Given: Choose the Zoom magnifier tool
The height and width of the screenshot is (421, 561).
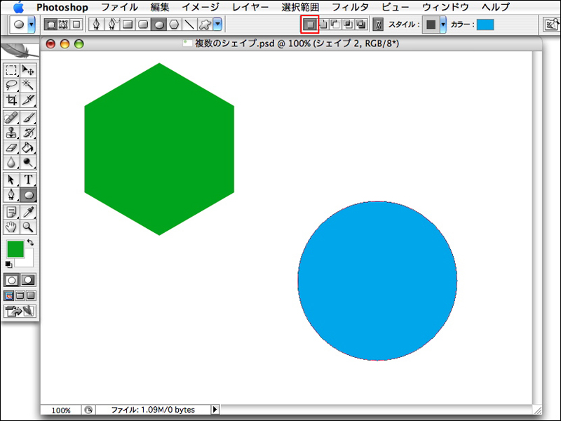Looking at the screenshot, I should pos(29,227).
